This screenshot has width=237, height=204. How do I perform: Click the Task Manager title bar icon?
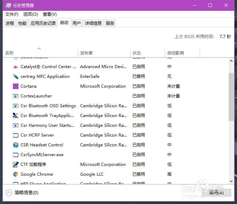[x=8, y=6]
